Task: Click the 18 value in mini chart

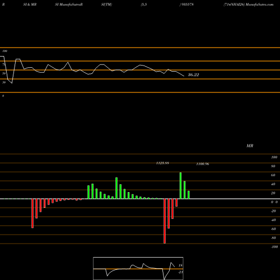Action: 180,265
